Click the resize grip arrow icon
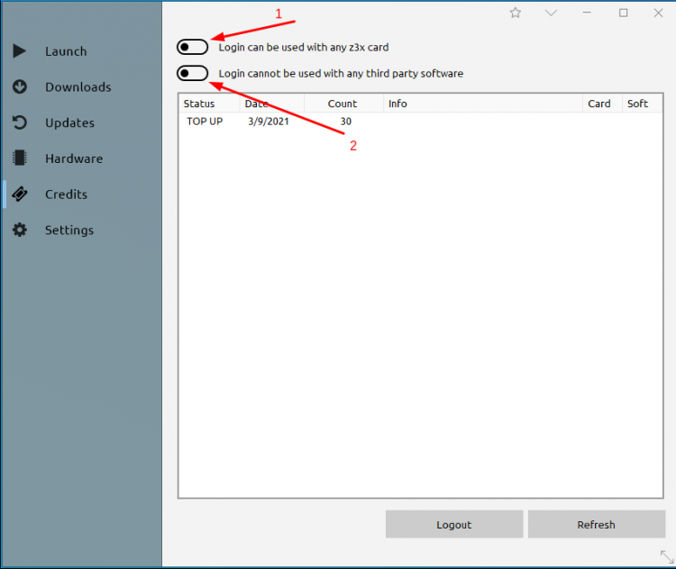Viewport: 676px width, 569px height. point(666,556)
